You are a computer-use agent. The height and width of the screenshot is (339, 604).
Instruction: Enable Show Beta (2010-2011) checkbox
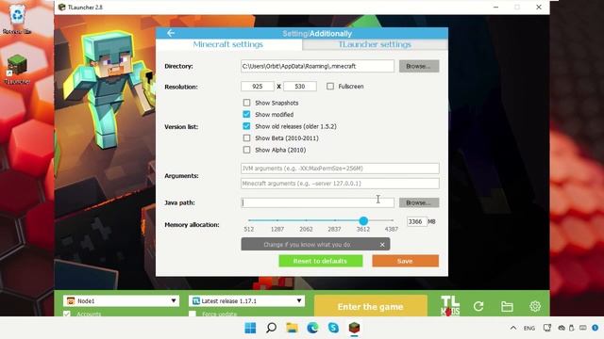246,138
